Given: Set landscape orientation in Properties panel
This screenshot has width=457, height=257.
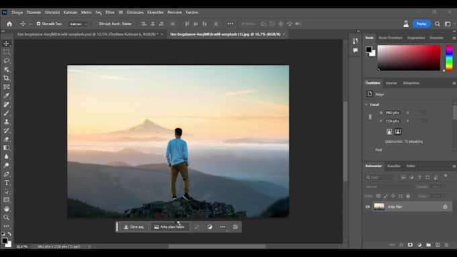Looking at the screenshot, I should [398, 132].
